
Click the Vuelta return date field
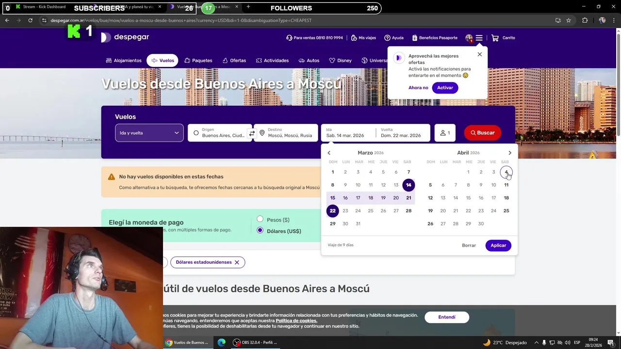403,133
